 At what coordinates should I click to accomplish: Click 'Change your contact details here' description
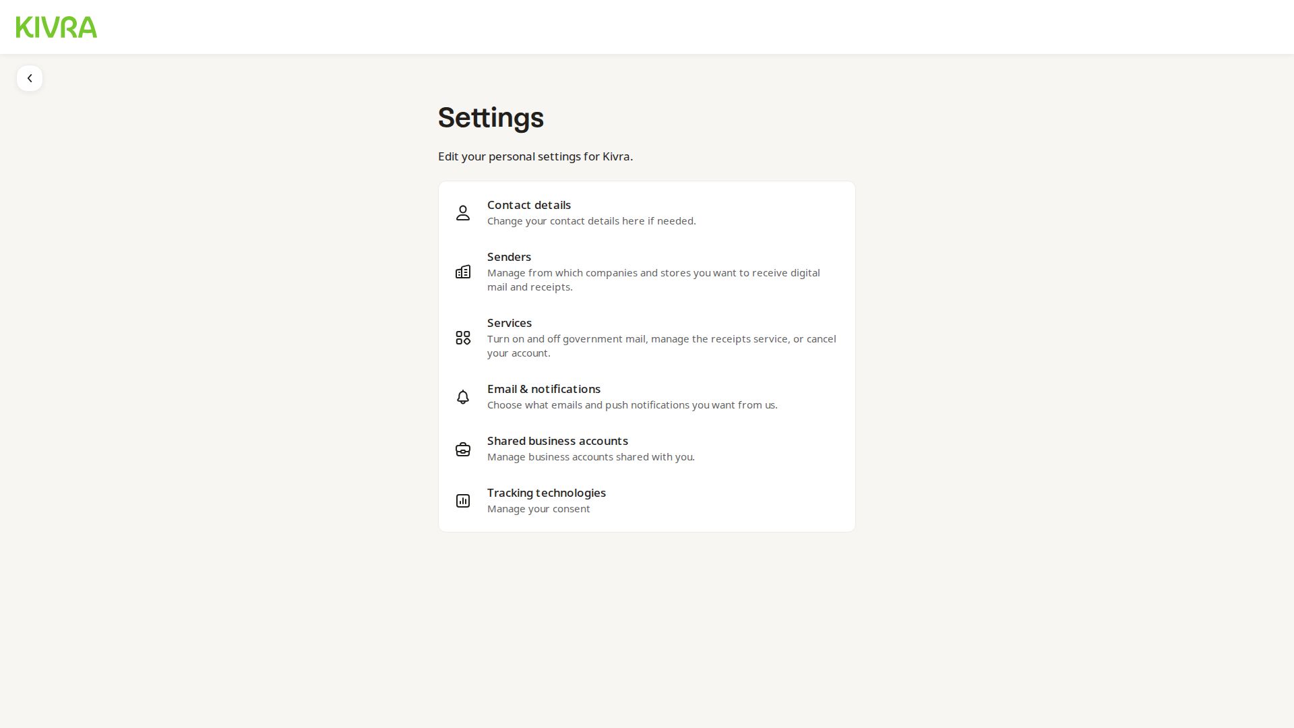pyautogui.click(x=592, y=221)
